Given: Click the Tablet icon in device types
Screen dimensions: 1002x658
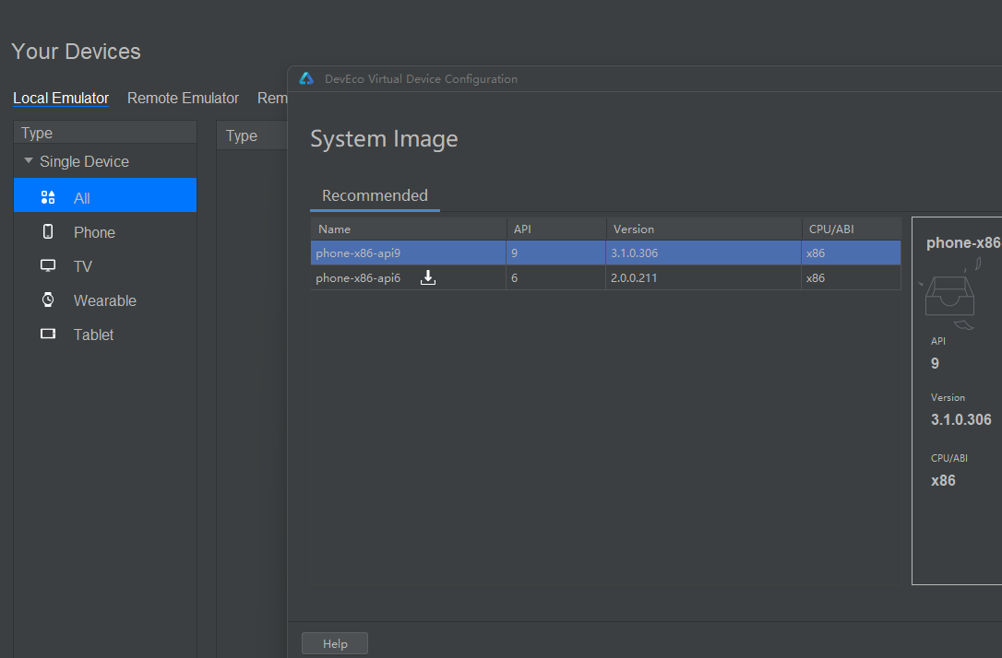Looking at the screenshot, I should (x=48, y=334).
